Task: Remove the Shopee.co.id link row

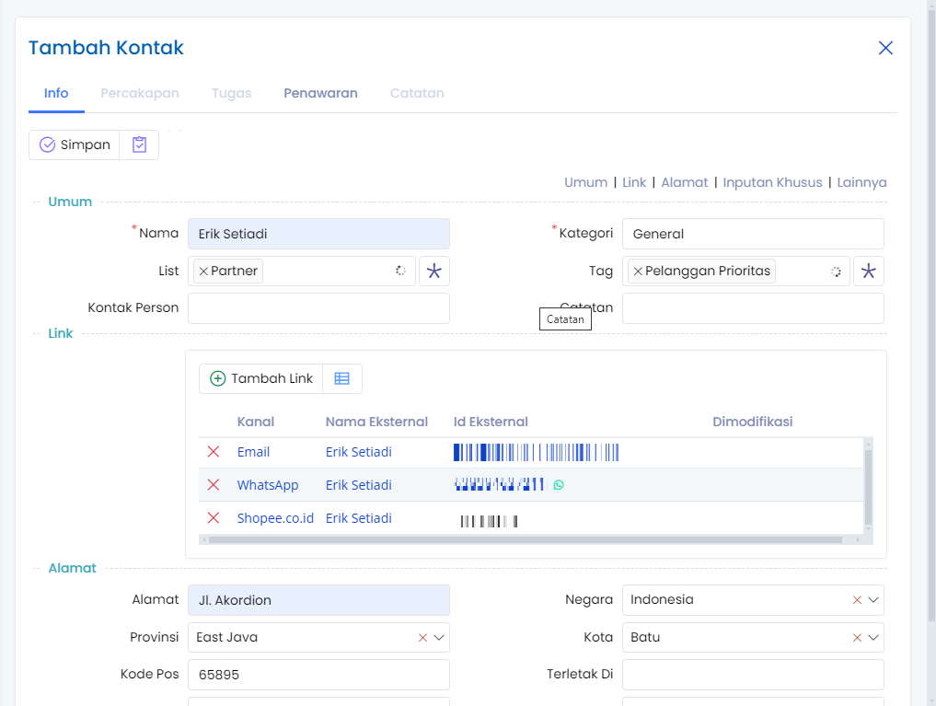Action: coord(214,518)
